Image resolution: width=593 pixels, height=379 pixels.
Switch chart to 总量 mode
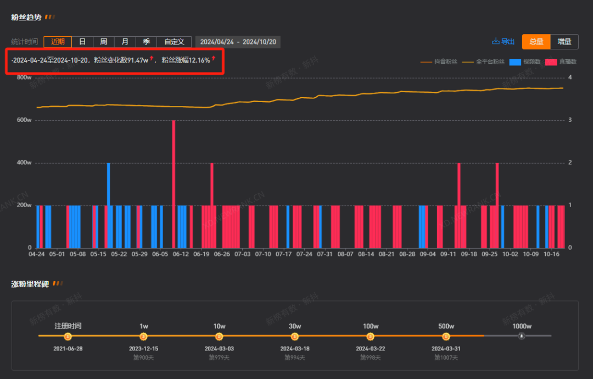point(536,42)
